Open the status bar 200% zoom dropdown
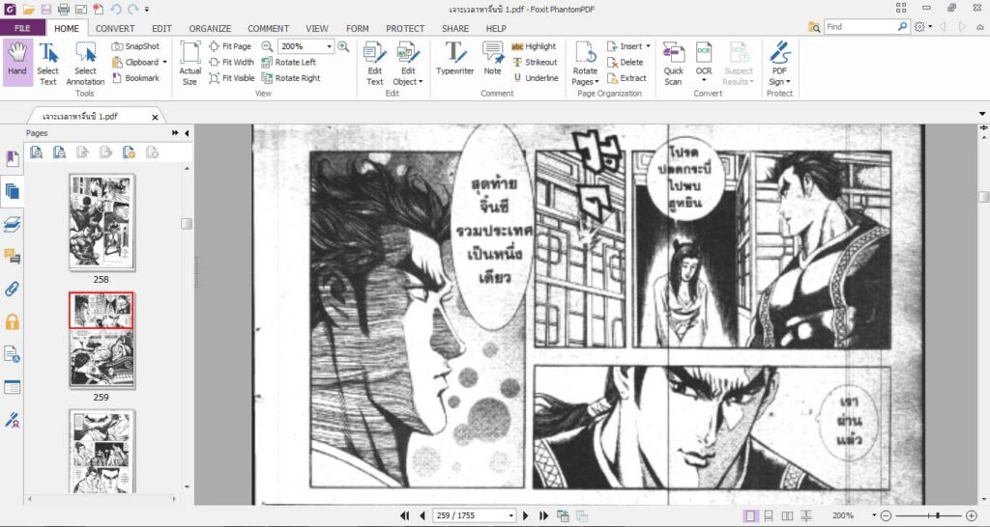 874,515
